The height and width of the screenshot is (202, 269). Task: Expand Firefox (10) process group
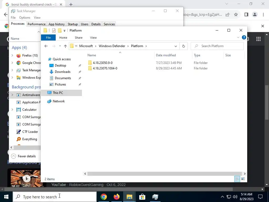tap(12, 55)
